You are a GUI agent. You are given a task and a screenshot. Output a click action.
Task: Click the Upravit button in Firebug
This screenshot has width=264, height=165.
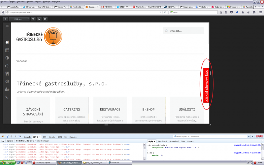(x=10, y=141)
